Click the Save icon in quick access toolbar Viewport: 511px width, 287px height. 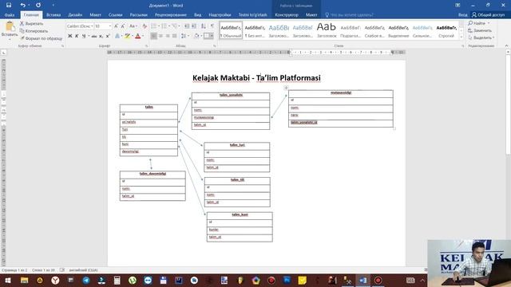pos(9,6)
